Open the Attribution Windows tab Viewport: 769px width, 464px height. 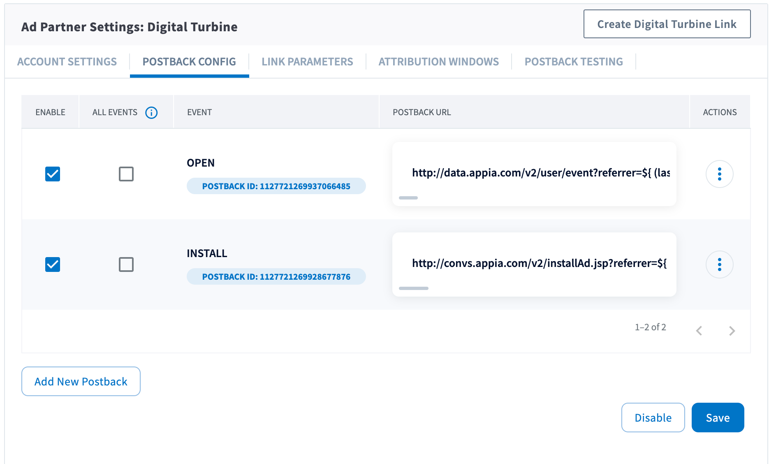point(439,62)
